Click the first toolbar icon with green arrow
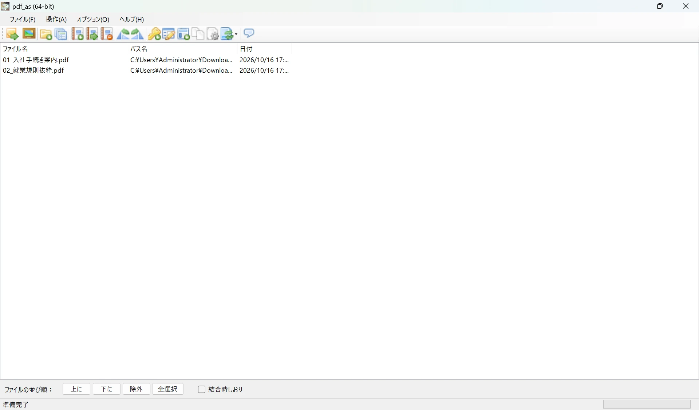The image size is (699, 410). coord(12,34)
